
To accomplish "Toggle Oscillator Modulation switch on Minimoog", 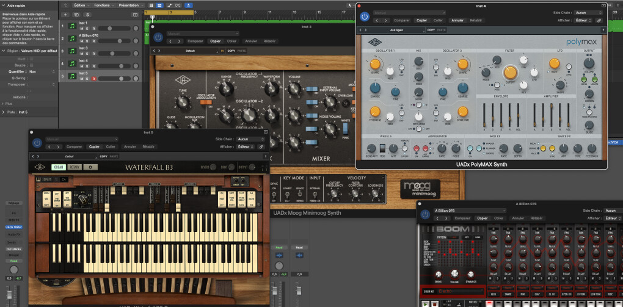I will tap(206, 102).
